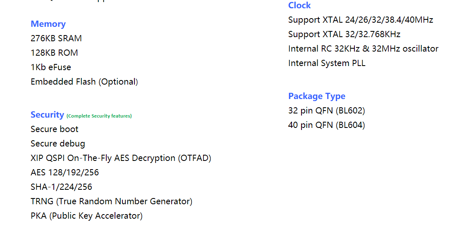This screenshot has width=464, height=236.
Task: Click TRNG True Random Number Generator text
Action: point(112,201)
